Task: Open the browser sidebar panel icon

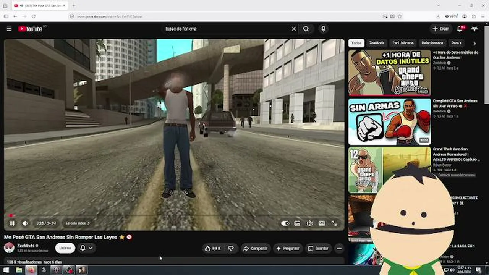Action: (6, 16)
